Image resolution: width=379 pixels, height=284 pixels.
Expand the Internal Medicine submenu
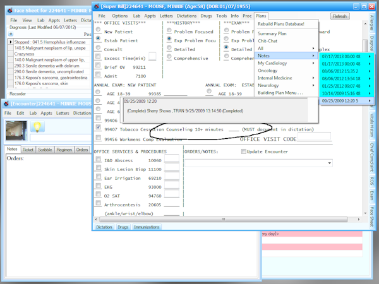[286, 78]
